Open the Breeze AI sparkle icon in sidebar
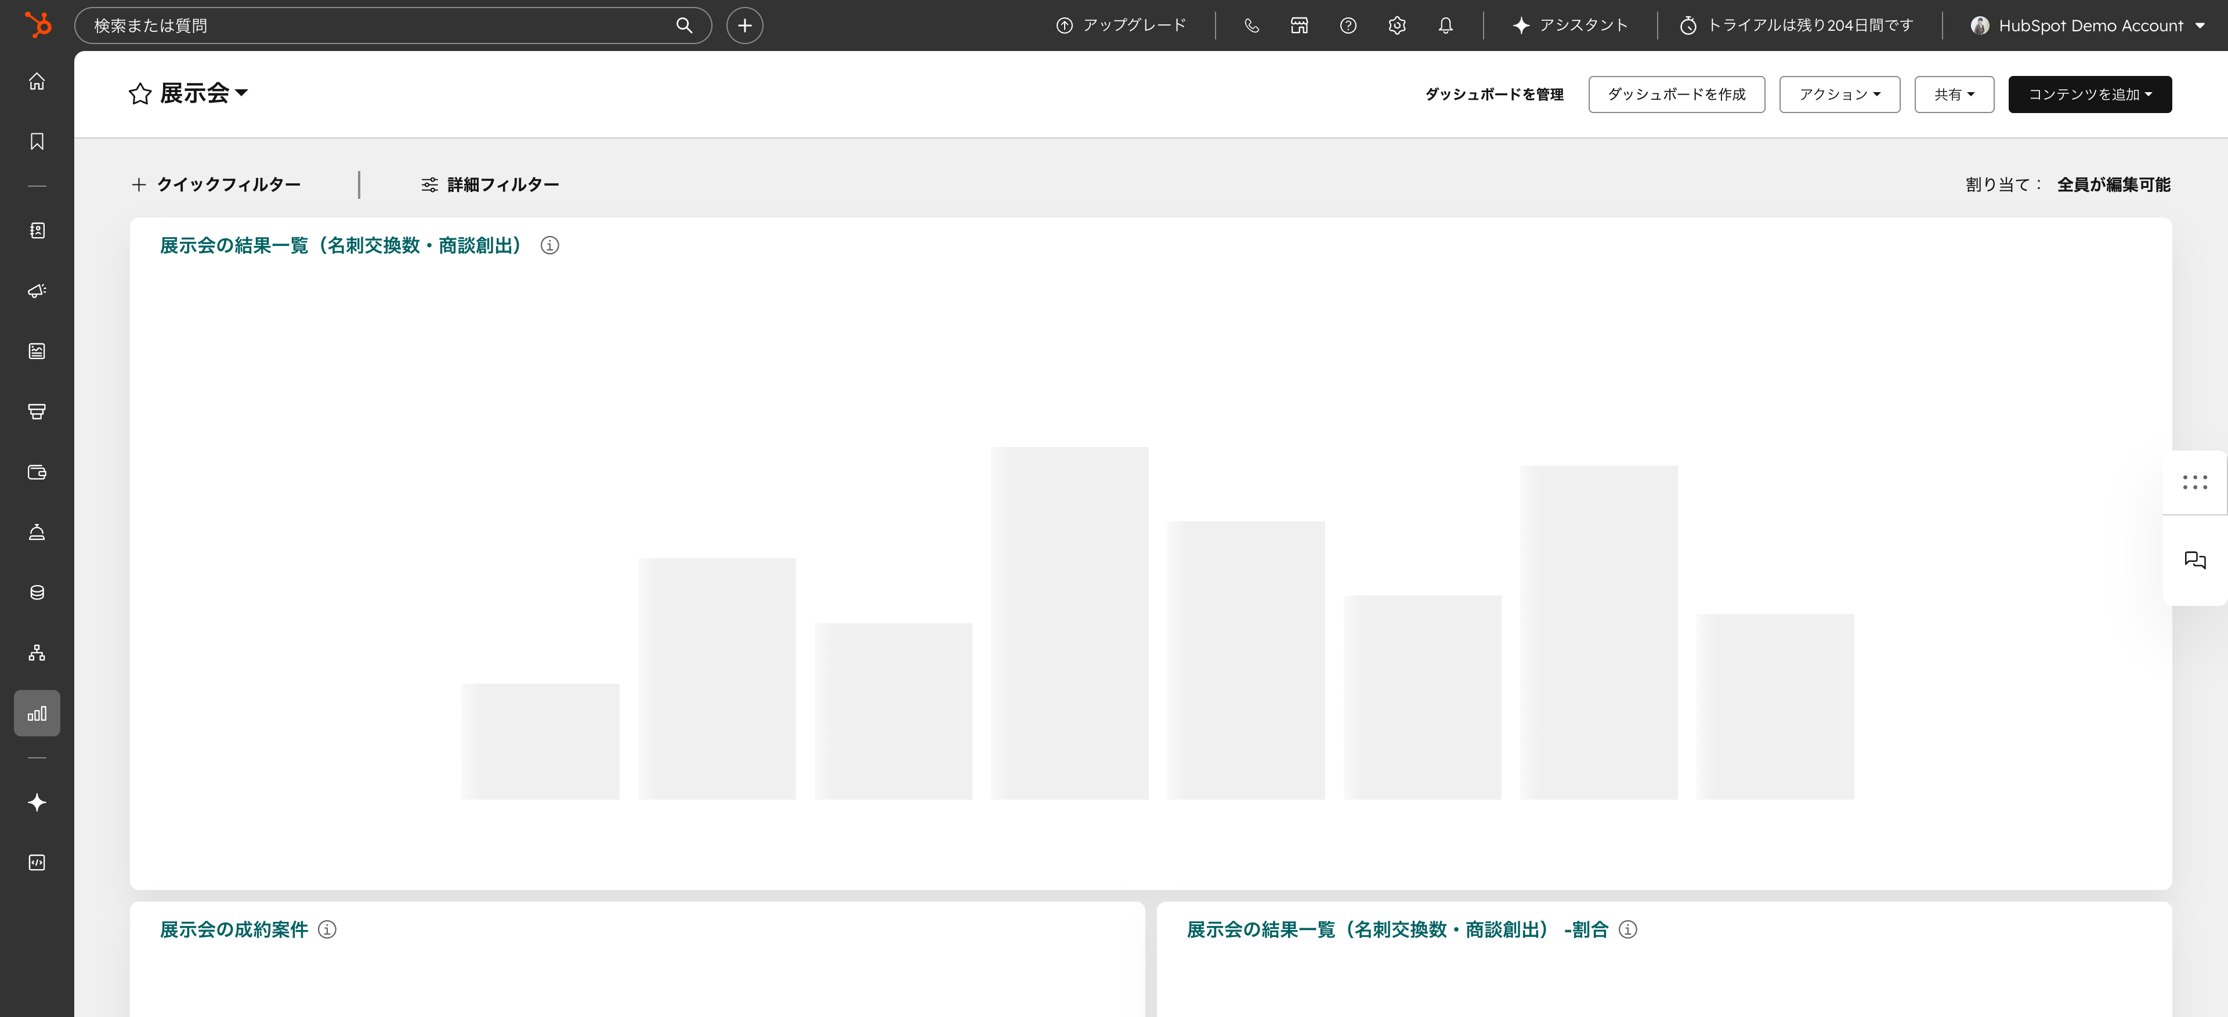The height and width of the screenshot is (1017, 2228). (x=37, y=802)
